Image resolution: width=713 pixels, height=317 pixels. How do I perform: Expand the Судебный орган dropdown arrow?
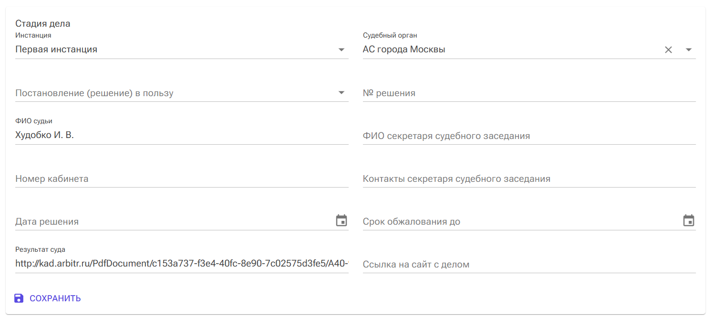(689, 50)
